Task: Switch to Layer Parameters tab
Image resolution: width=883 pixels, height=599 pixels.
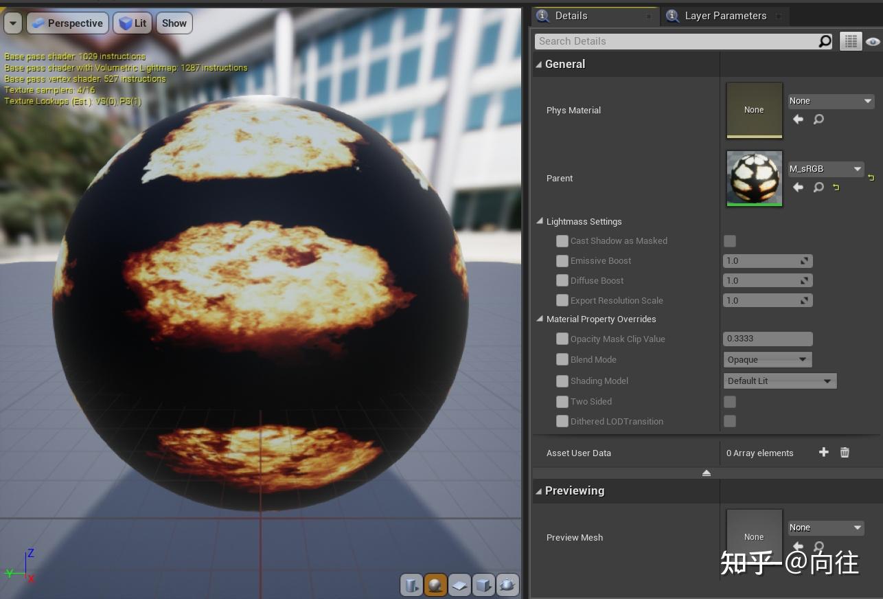Action: coord(724,16)
